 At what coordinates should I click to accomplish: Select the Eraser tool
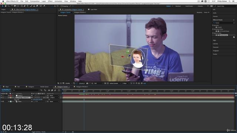click(37, 6)
